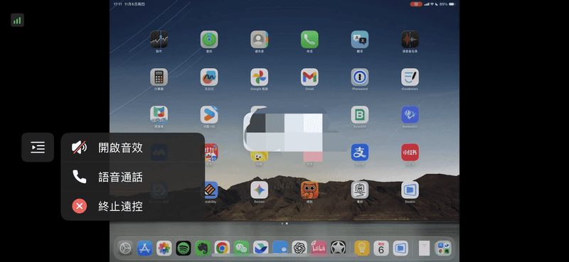This screenshot has height=262, width=569.
Task: Open Spotify in the dock
Action: [x=184, y=249]
